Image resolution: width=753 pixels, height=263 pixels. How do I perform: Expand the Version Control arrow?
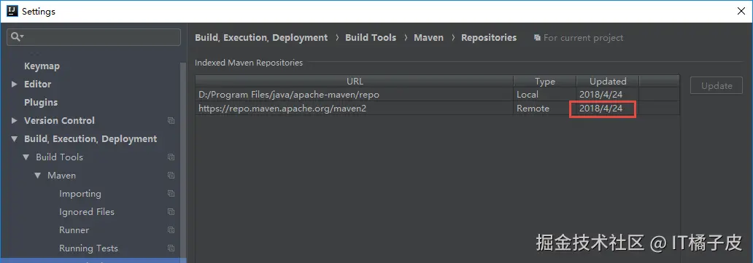(15, 120)
